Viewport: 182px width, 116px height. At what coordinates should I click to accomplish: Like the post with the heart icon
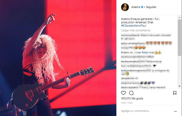[x=123, y=93]
